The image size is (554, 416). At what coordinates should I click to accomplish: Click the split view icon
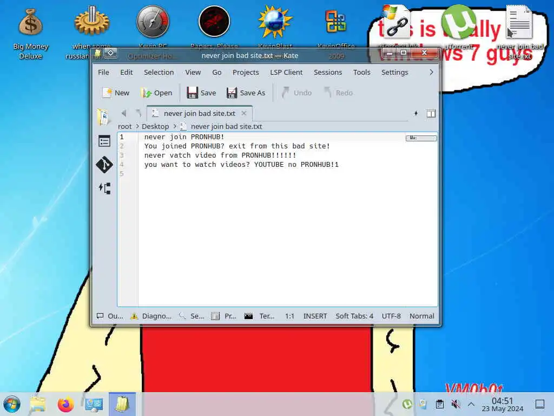pos(431,114)
